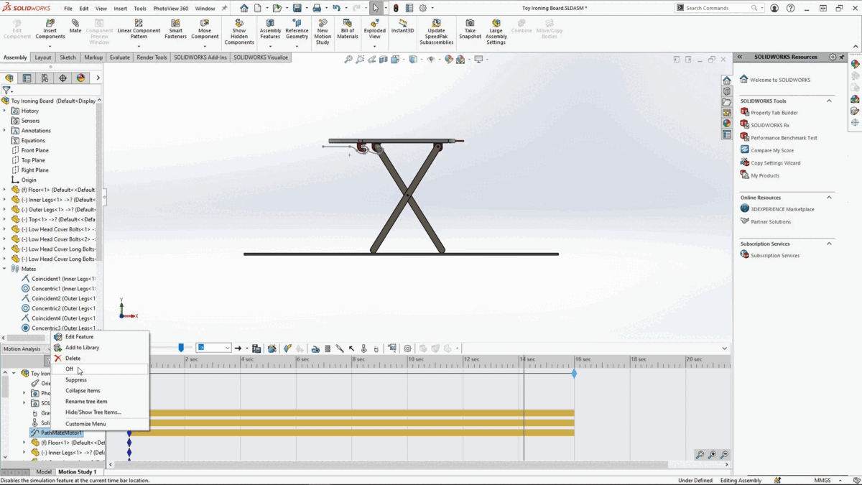Add a Gravity element to the motion study
The width and height of the screenshot is (862, 485).
tap(363, 348)
